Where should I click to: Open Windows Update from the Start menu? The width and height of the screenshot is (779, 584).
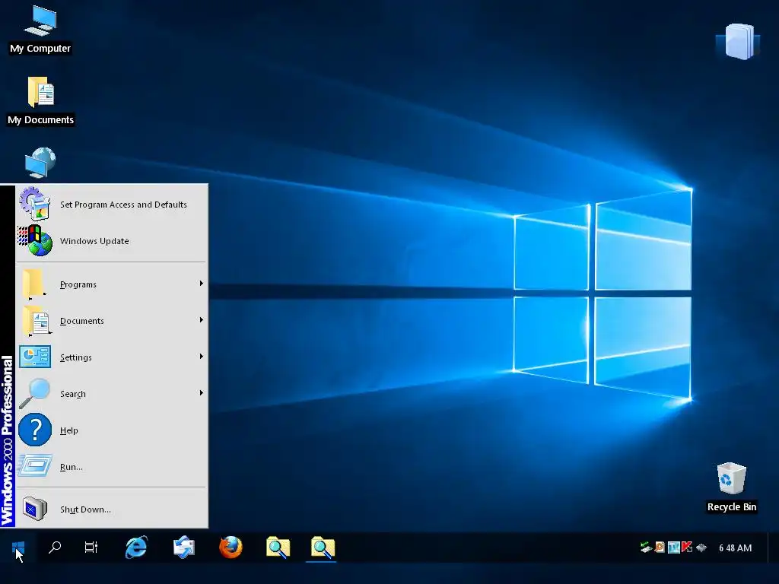coord(113,241)
